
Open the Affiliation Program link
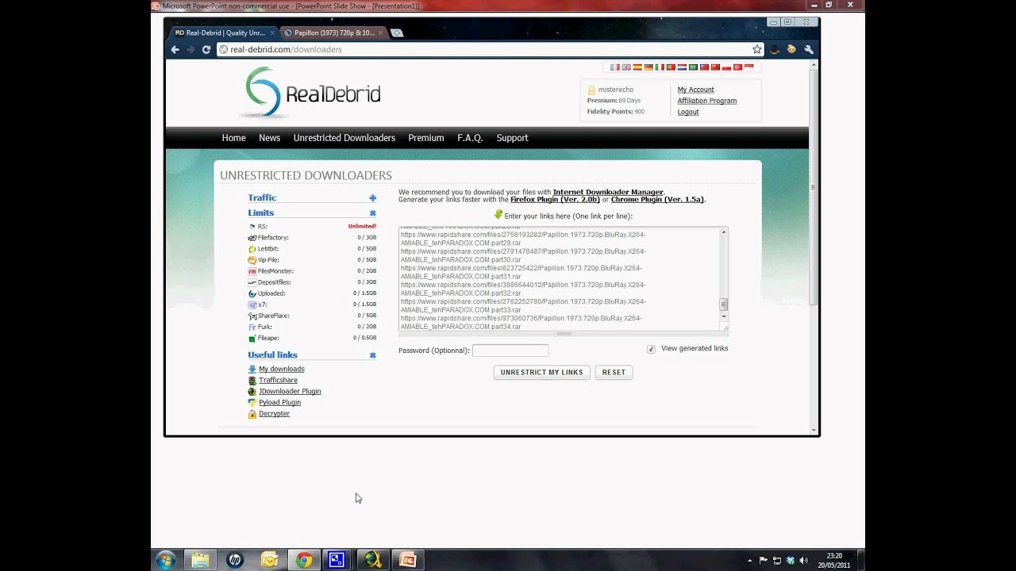706,101
